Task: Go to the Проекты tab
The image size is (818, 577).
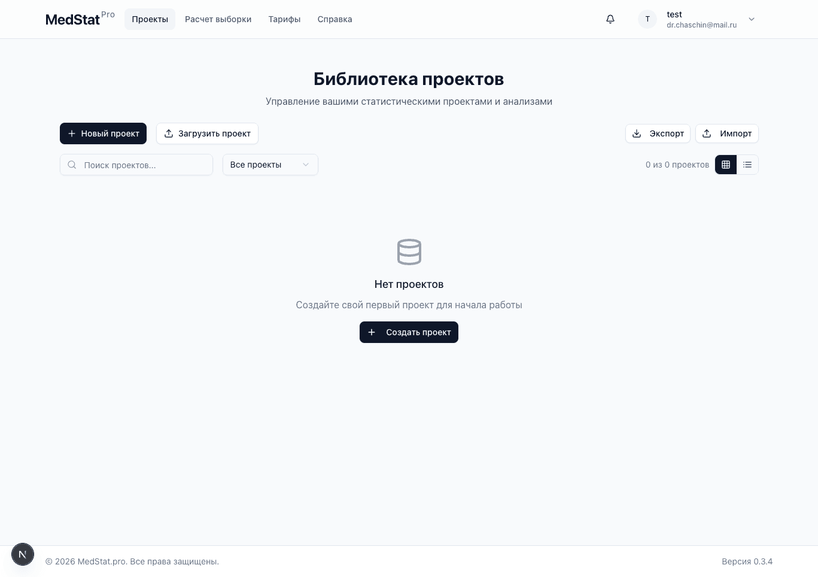Action: click(x=150, y=19)
